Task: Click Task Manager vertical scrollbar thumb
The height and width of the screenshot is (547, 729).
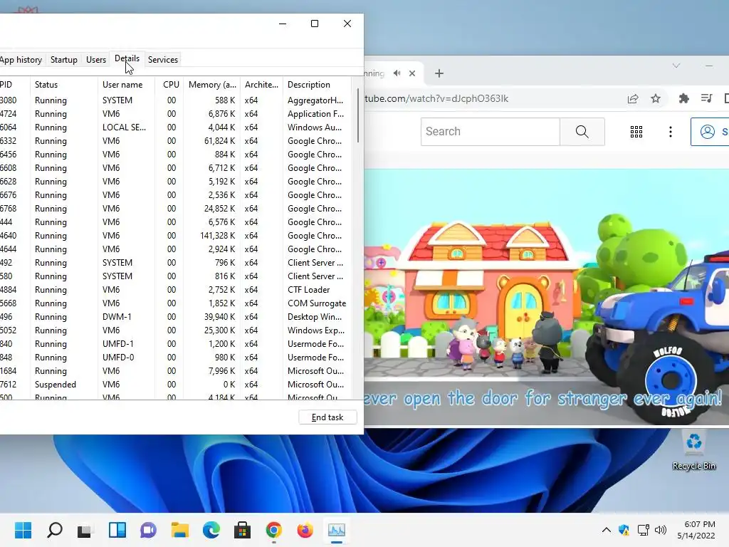Action: [358, 115]
